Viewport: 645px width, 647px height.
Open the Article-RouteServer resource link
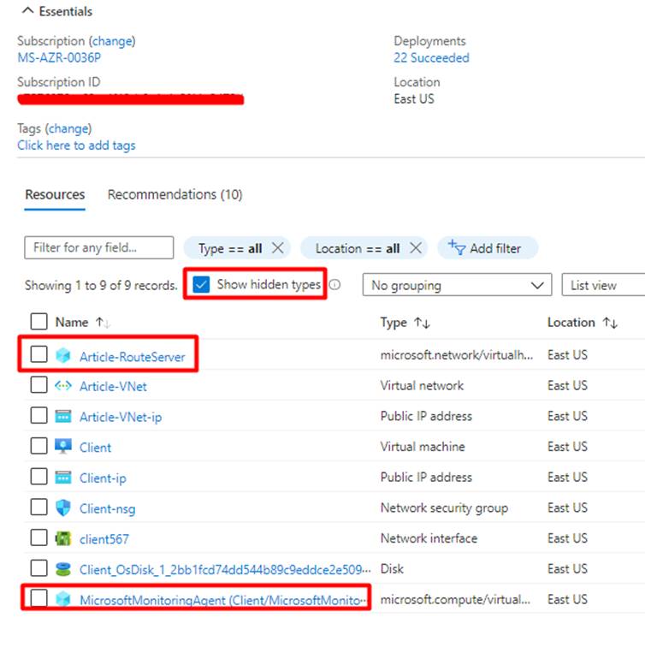[x=133, y=357]
